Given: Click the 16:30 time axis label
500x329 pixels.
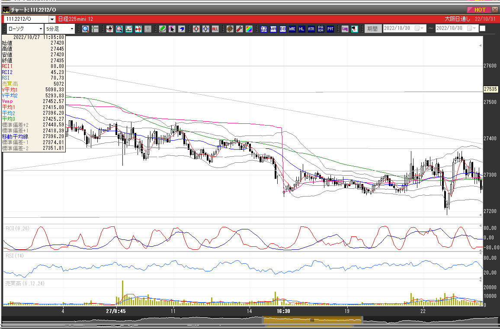Looking at the screenshot, I should point(283,311).
